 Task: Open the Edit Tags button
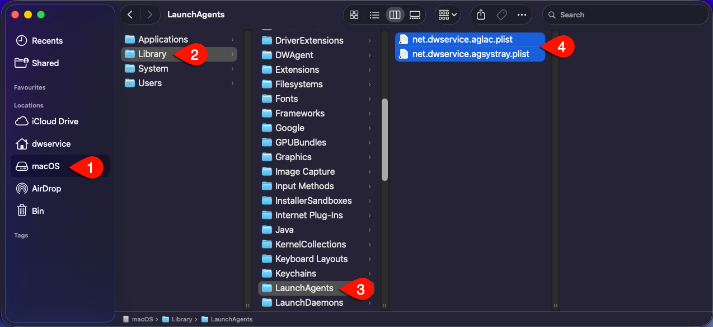tap(501, 15)
